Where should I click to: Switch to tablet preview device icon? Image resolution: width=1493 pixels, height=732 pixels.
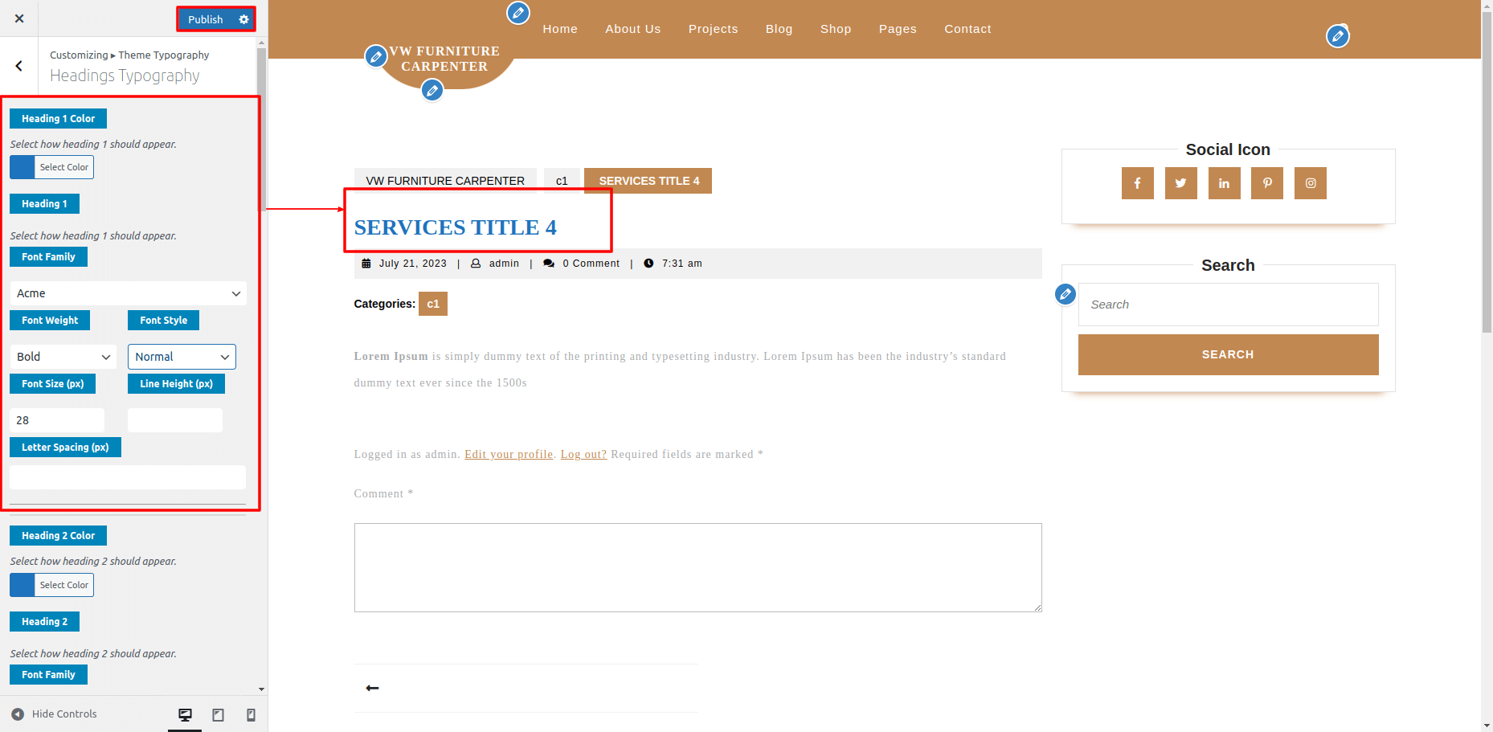(218, 714)
